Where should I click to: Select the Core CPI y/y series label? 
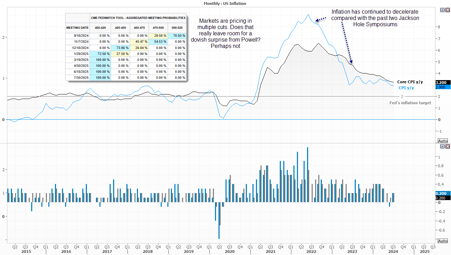click(410, 82)
